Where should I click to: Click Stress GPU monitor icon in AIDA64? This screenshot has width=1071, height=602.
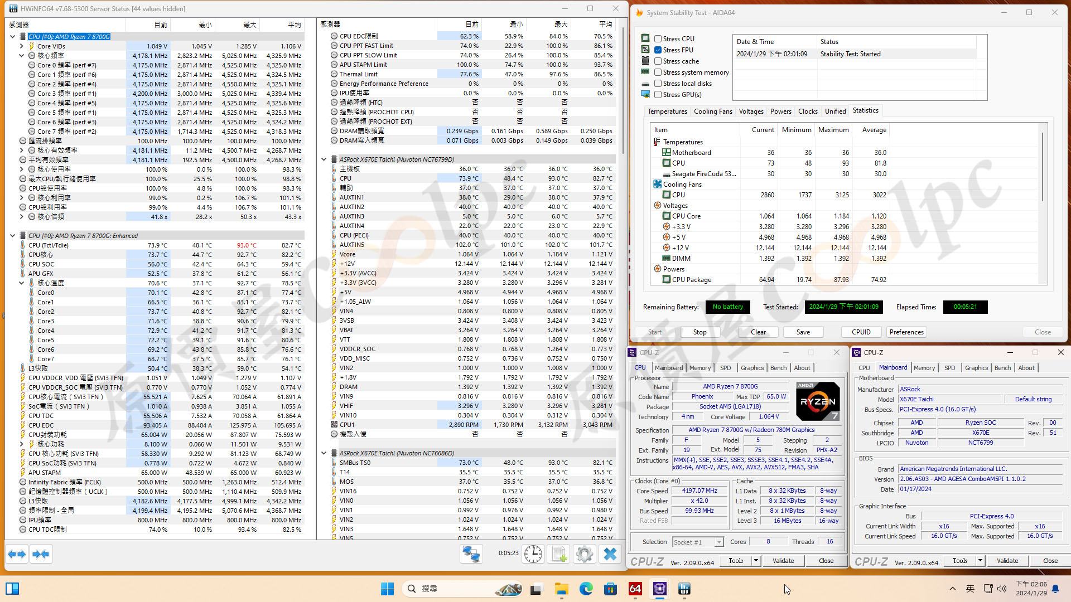coord(645,94)
